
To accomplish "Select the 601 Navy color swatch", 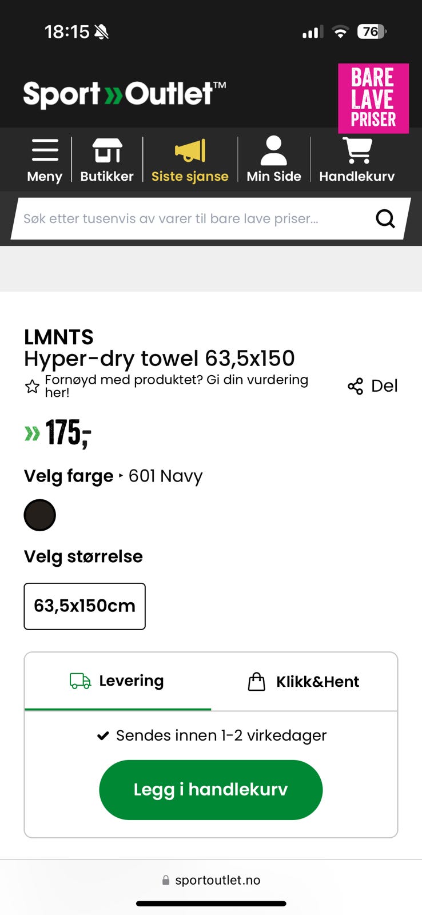I will [39, 515].
